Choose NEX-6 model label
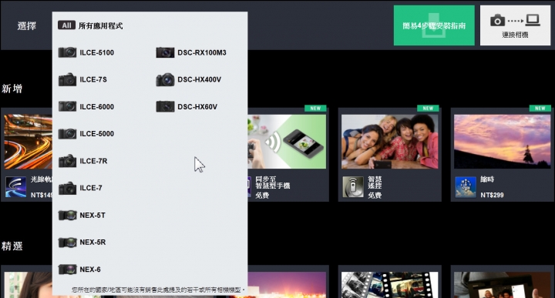Viewport: 555px width, 298px height. click(x=90, y=270)
